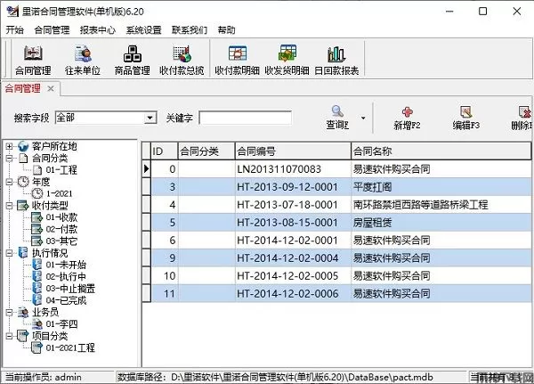Image resolution: width=534 pixels, height=384 pixels.
Task: Select row HT-2014-12-02-0006
Action: [x=341, y=293]
